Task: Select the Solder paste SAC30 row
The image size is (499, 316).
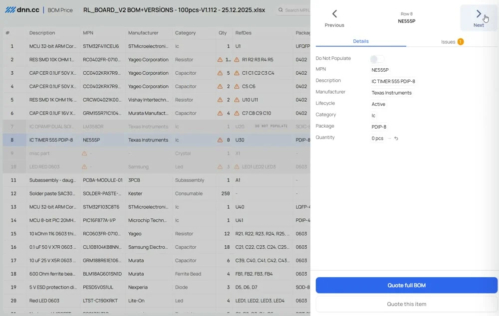Action: tap(157, 193)
